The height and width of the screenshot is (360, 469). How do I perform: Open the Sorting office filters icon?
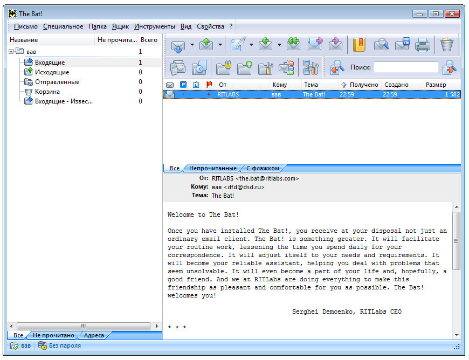click(287, 67)
